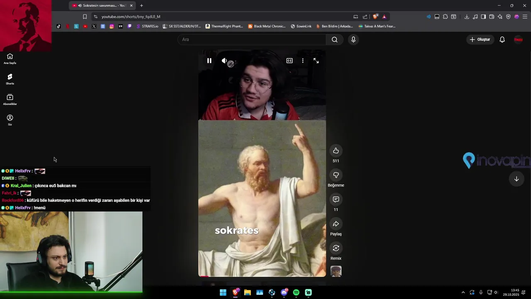
Task: Click the YouTube search field labeled Ara
Action: [x=252, y=39]
